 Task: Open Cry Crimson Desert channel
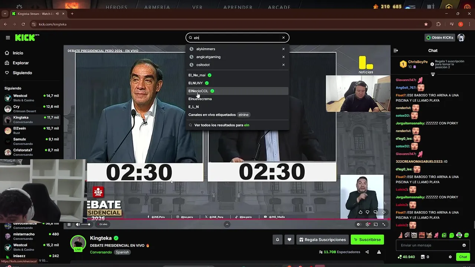(32, 109)
